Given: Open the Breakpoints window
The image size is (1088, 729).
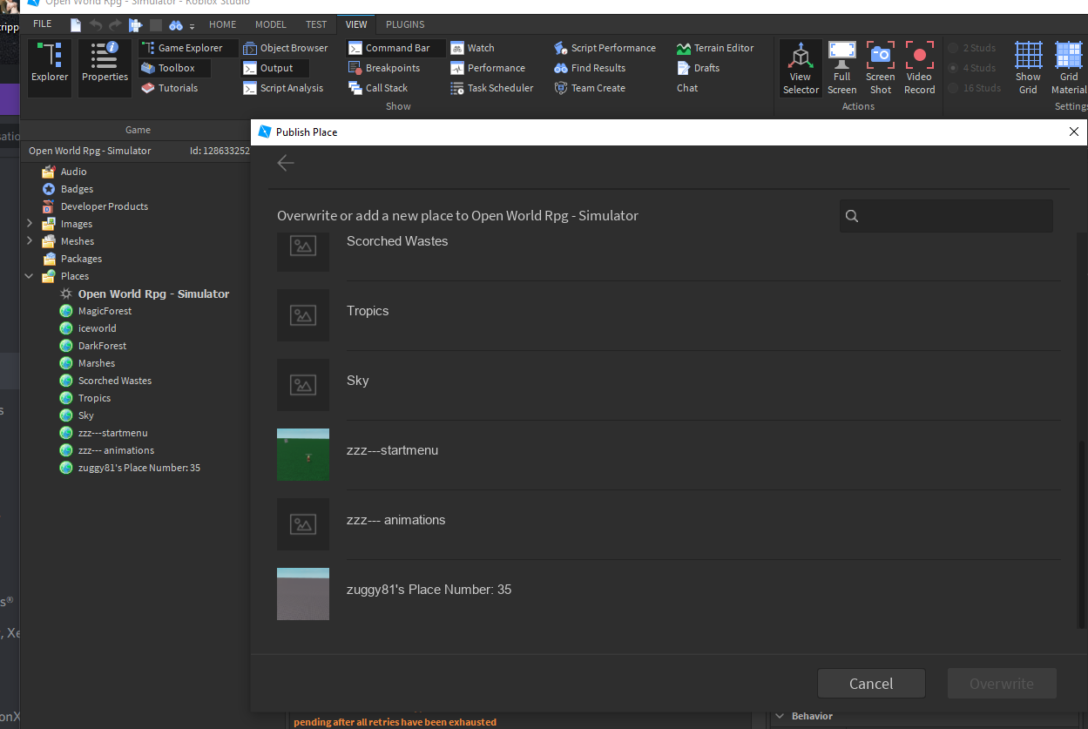Looking at the screenshot, I should click(383, 68).
